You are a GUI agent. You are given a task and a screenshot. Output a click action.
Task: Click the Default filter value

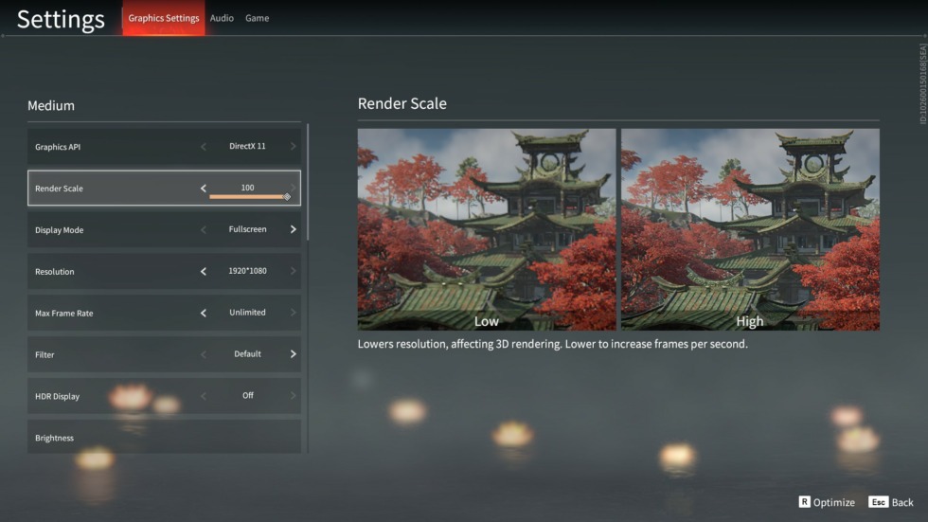click(247, 354)
